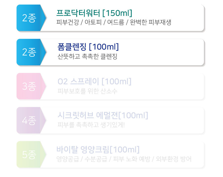This screenshot has height=177, width=223.
Task: Click the 산뜻하고 촉촉한 클렌징 description
Action: tap(87, 56)
